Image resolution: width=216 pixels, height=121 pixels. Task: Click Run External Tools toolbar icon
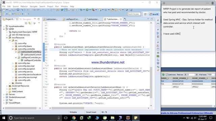93,10
